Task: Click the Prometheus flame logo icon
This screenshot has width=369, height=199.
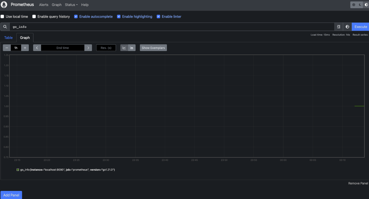Action: pyautogui.click(x=4, y=5)
